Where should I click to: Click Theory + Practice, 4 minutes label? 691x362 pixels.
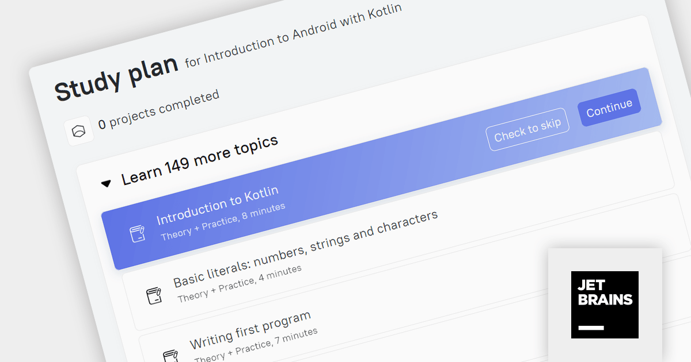pyautogui.click(x=240, y=284)
